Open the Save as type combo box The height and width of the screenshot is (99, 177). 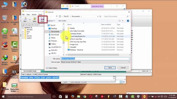pos(95,62)
